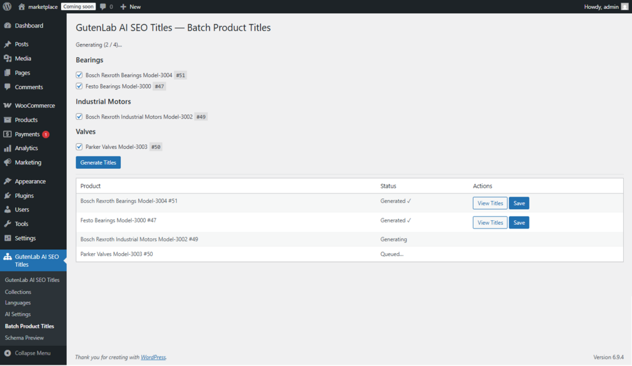Click product ID tag #51

(x=180, y=75)
